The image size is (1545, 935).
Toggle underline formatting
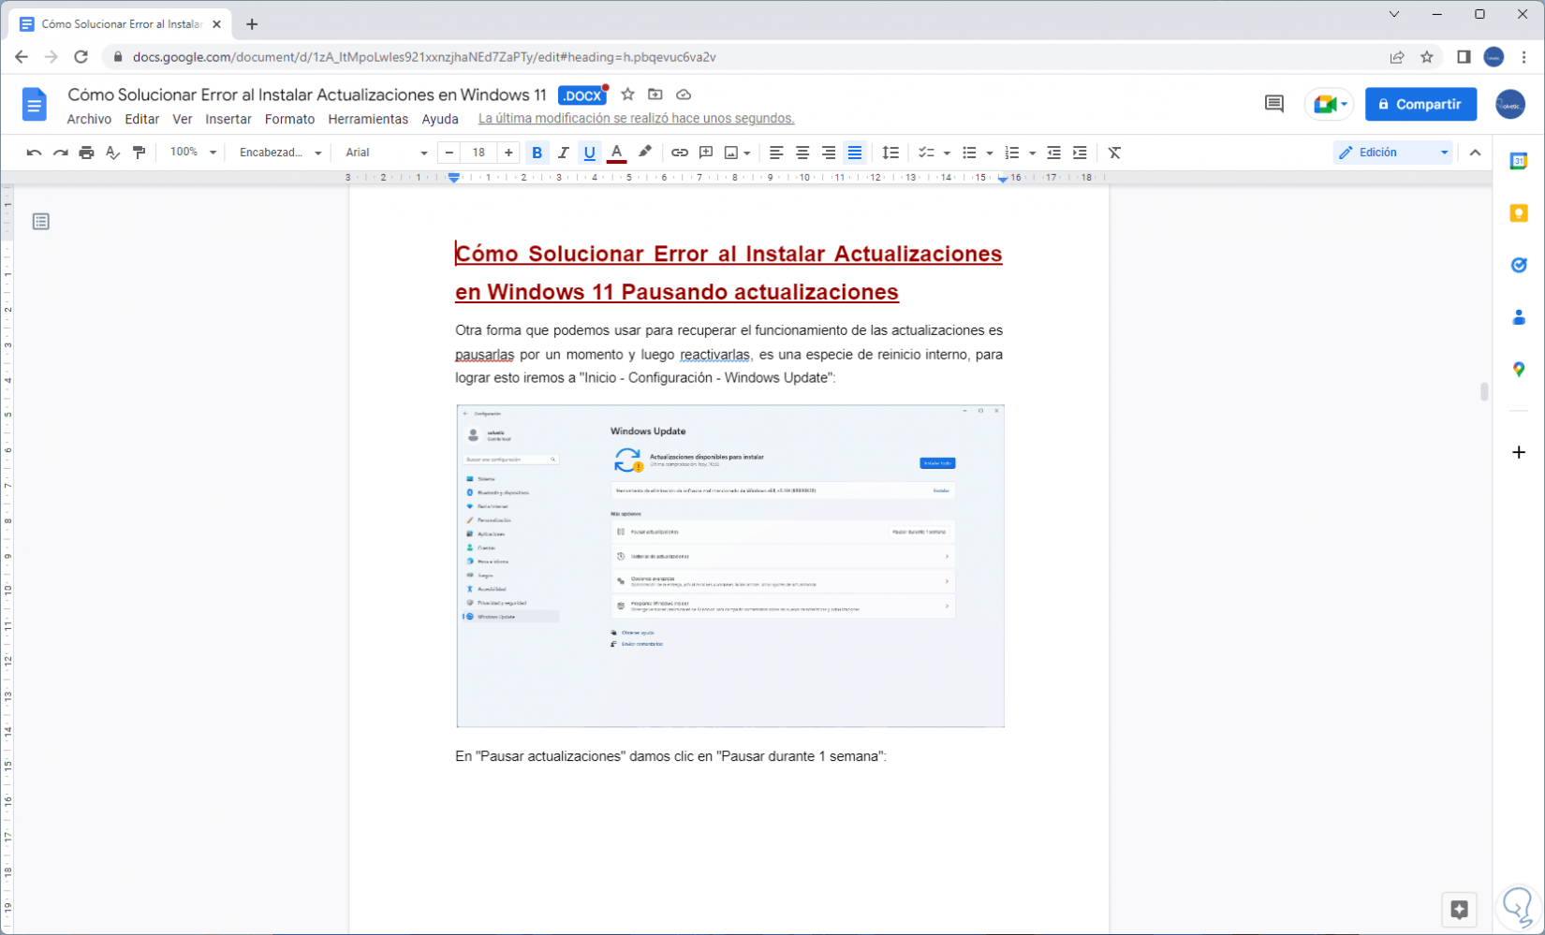click(x=589, y=153)
